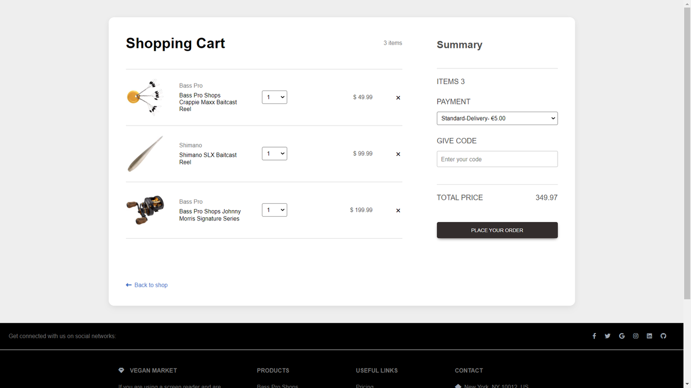The height and width of the screenshot is (388, 691).
Task: Click the PRODUCTS footer heading
Action: (273, 371)
